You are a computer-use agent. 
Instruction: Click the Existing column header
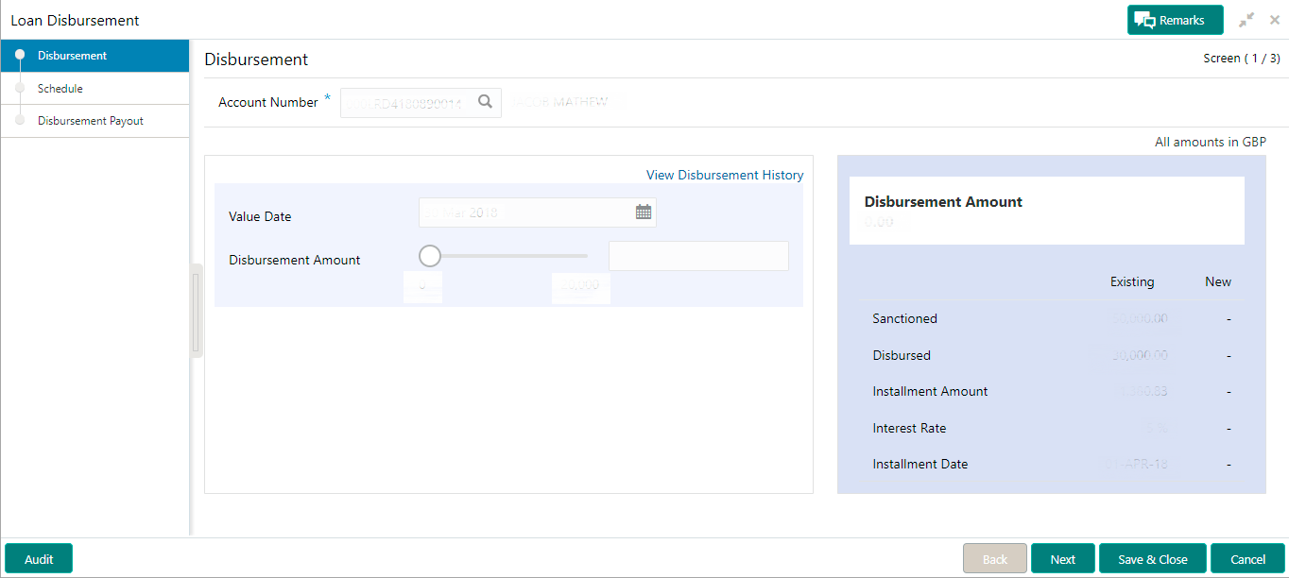point(1132,281)
